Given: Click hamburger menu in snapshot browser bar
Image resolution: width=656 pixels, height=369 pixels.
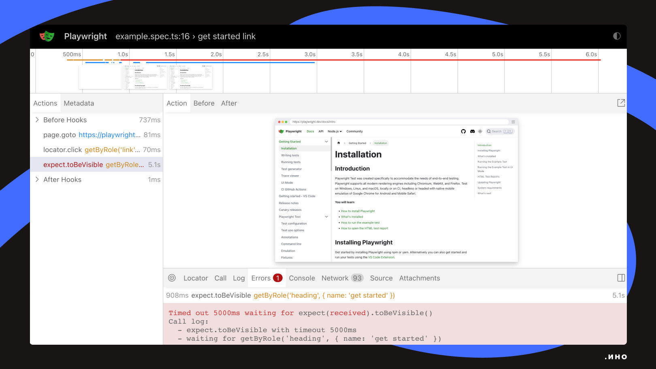Looking at the screenshot, I should coord(513,122).
